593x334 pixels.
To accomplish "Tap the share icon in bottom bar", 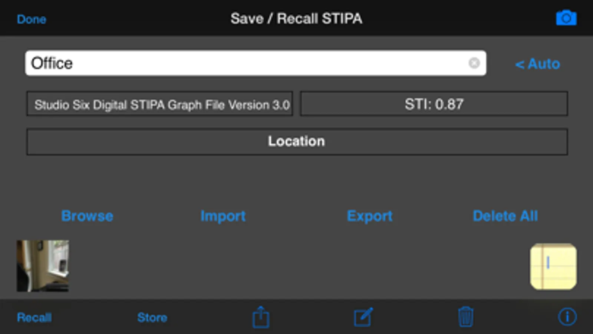I will 261,317.
